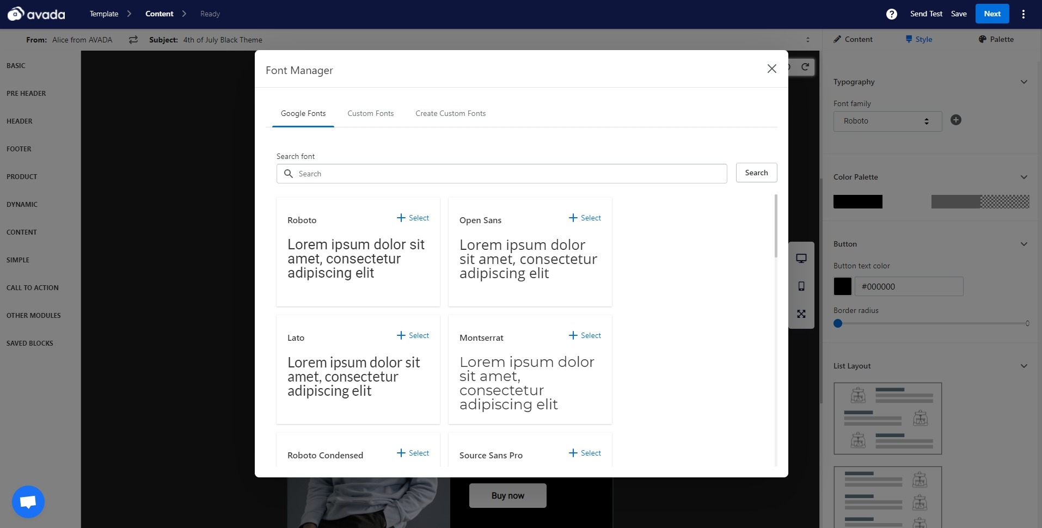This screenshot has height=528, width=1042.
Task: Open the chat support bubble
Action: tap(28, 501)
